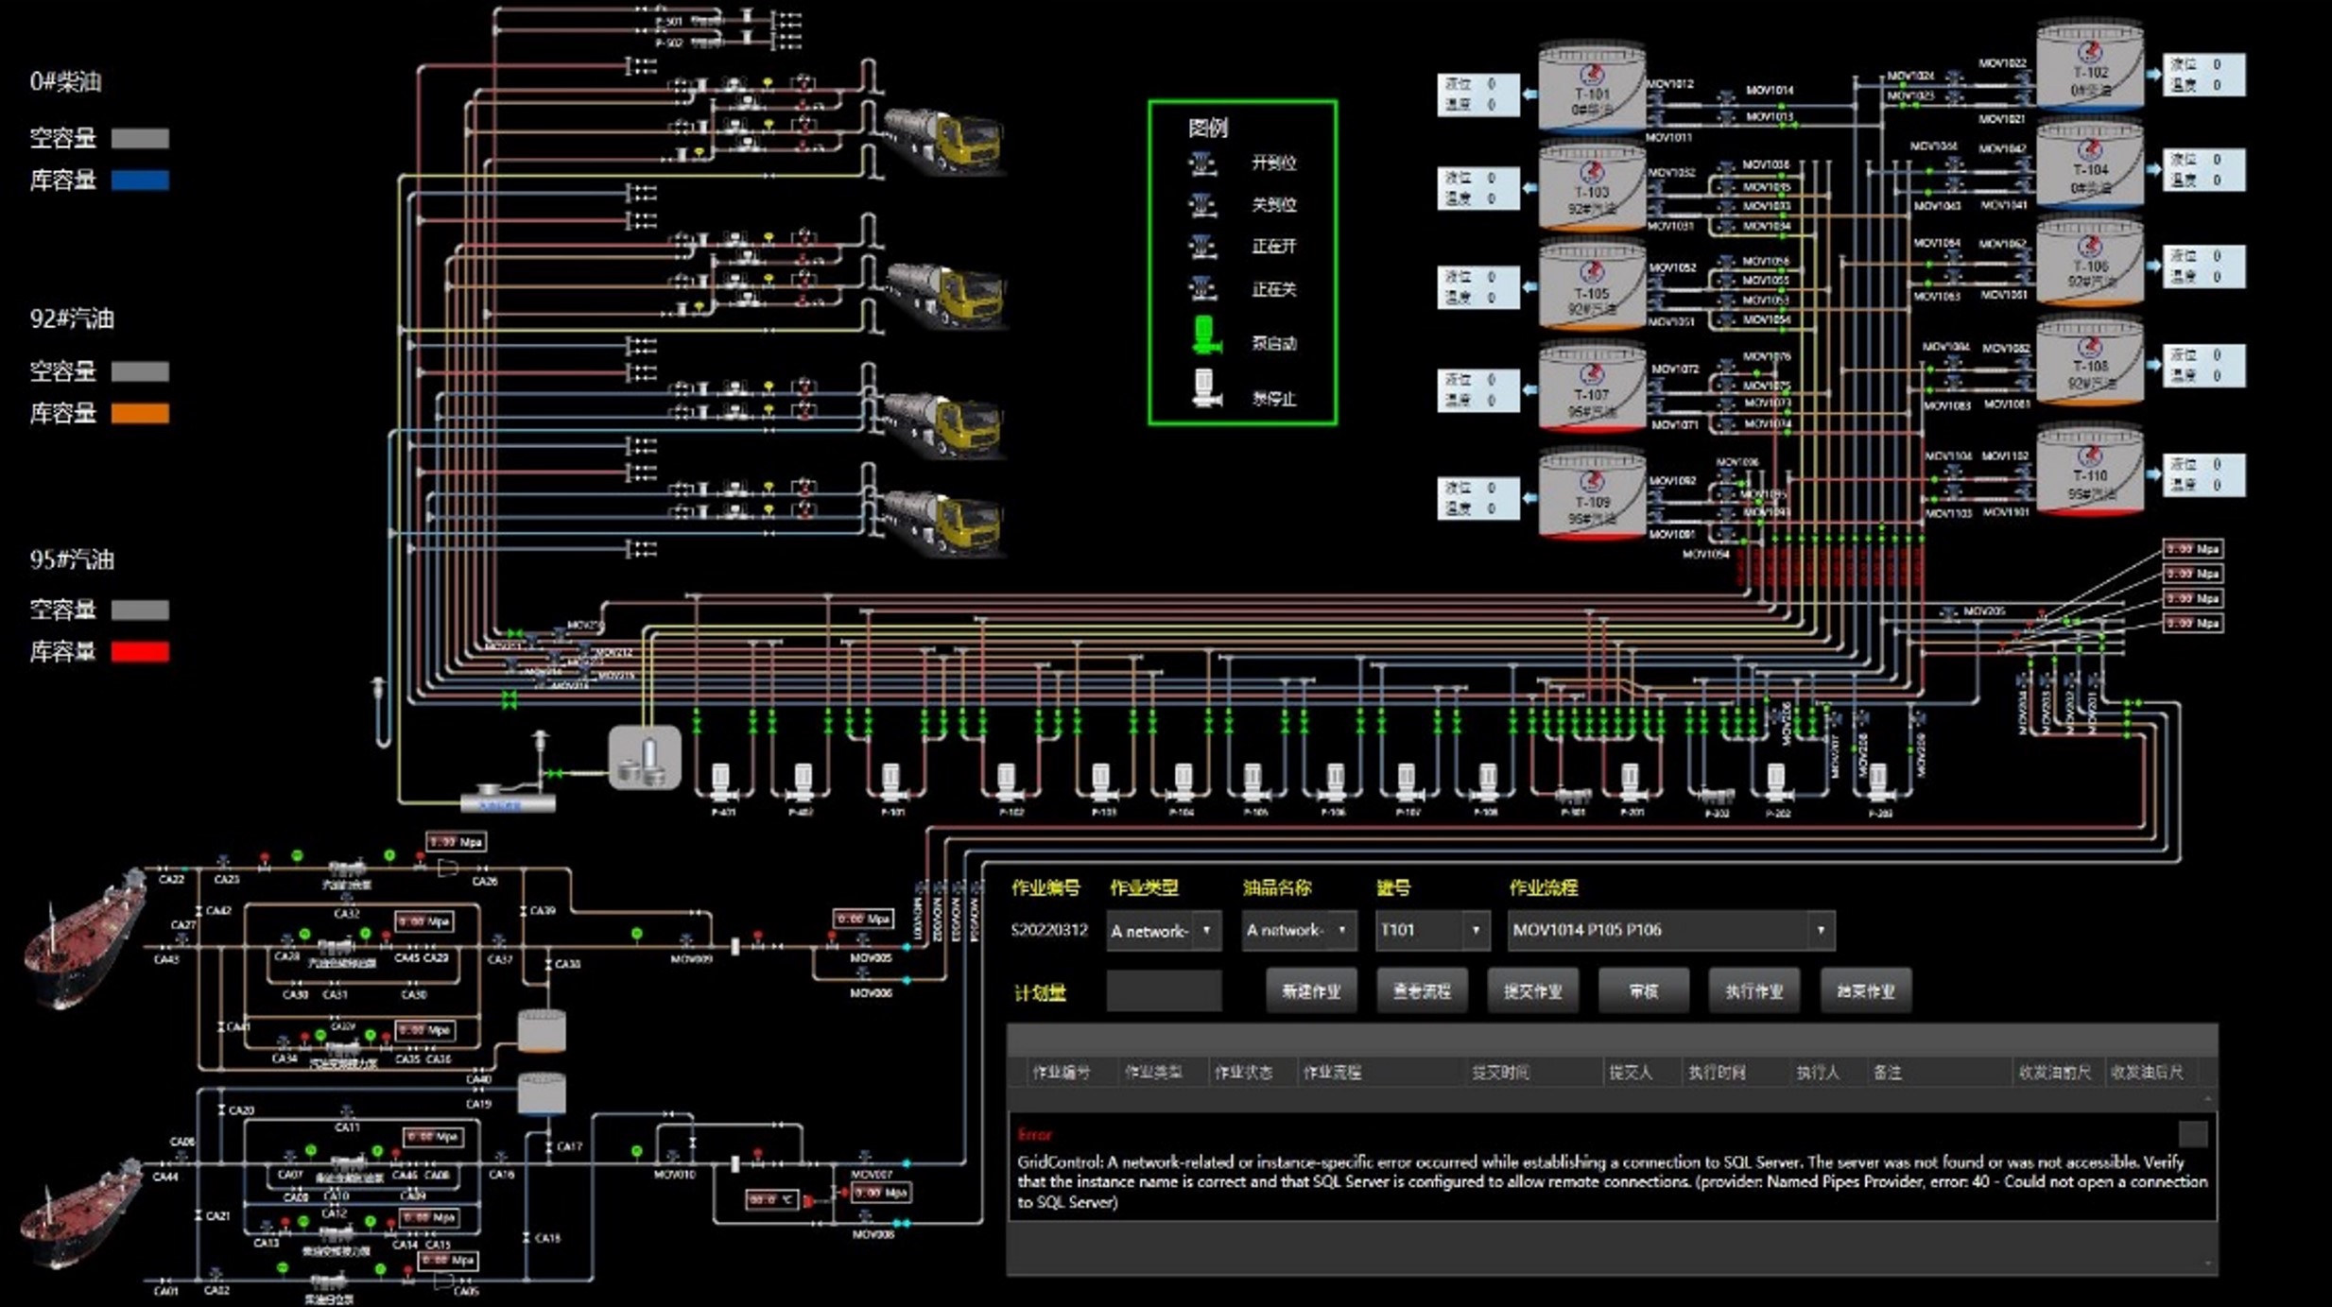Click pump P-201

tap(1630, 783)
